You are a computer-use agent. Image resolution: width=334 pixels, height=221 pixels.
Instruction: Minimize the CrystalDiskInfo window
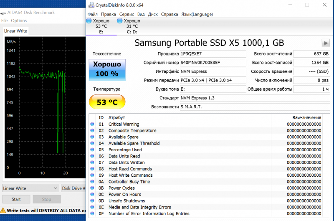pos(290,5)
